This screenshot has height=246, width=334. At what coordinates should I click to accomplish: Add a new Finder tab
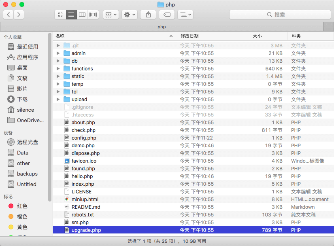(x=329, y=27)
